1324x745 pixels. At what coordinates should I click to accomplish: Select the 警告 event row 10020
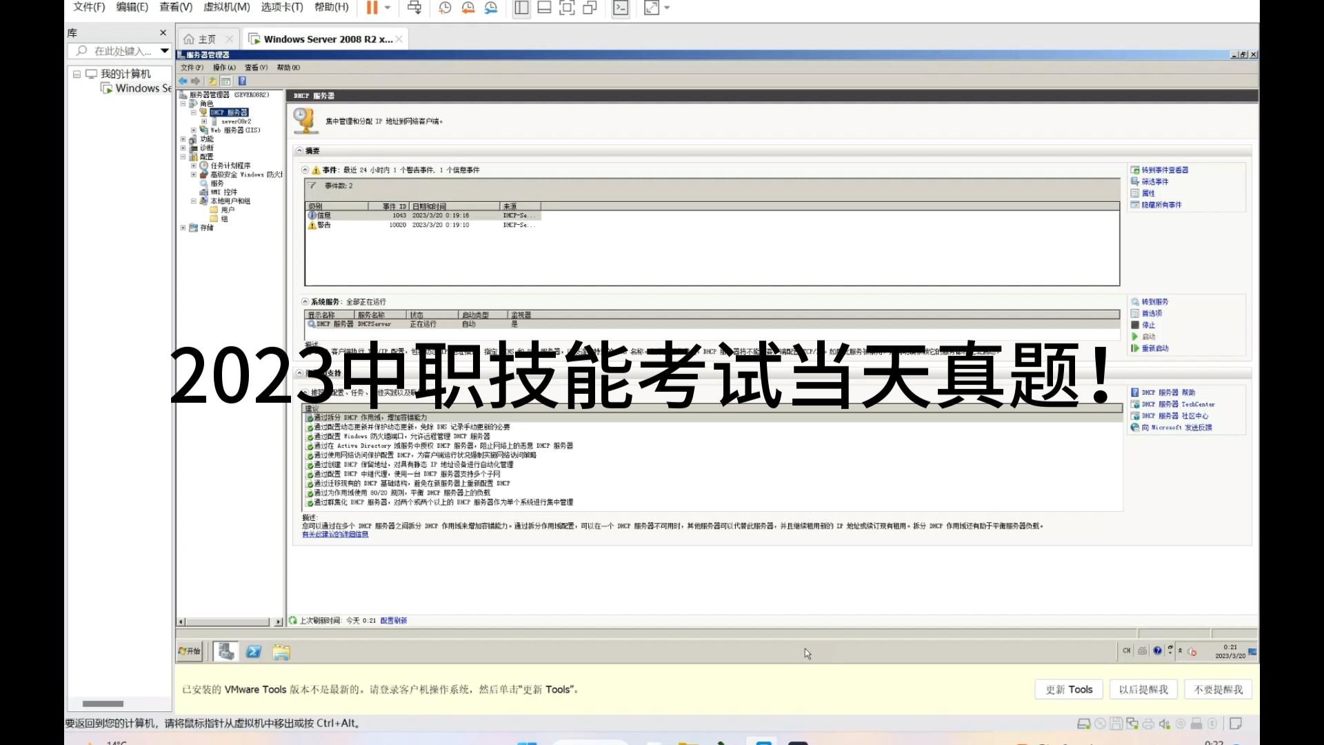point(423,225)
